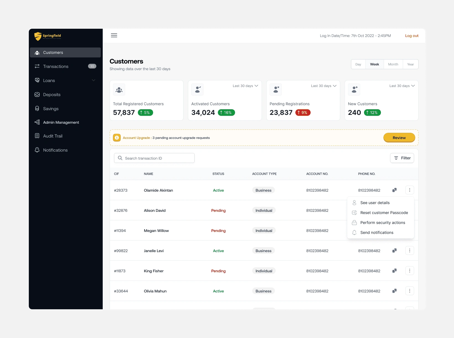Click the Savings sidebar icon
The image size is (454, 338).
click(37, 109)
